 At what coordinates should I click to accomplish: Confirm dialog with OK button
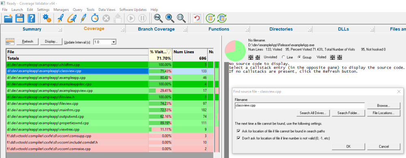pos(348,147)
